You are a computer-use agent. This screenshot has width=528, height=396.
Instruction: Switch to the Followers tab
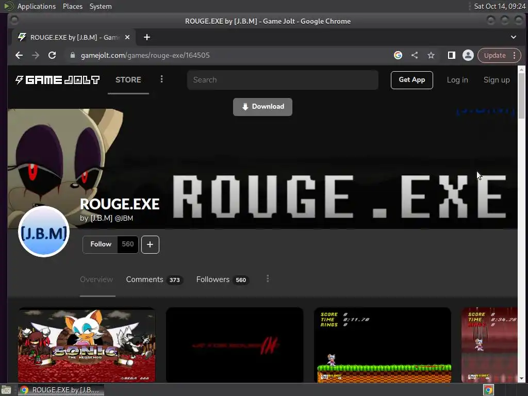223,279
